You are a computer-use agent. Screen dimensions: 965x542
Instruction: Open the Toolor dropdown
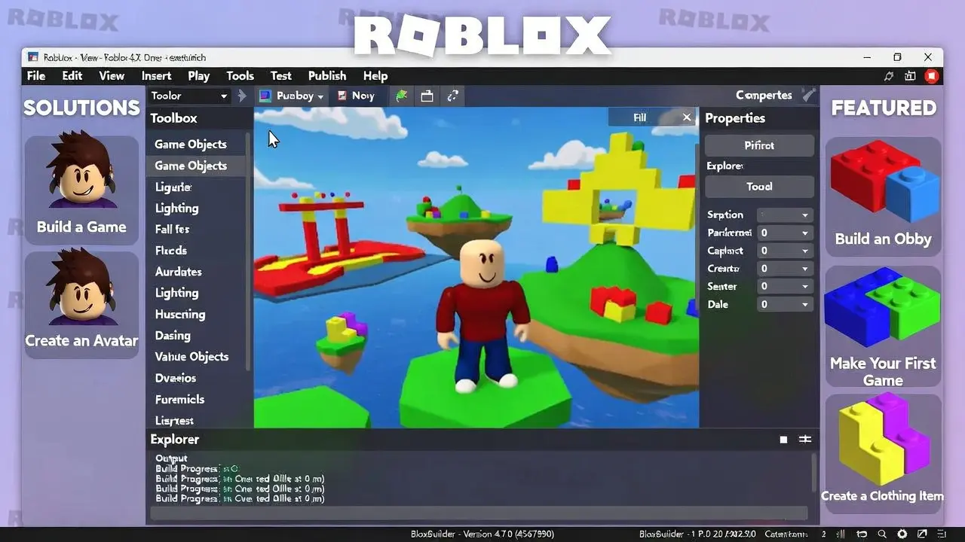pyautogui.click(x=188, y=96)
